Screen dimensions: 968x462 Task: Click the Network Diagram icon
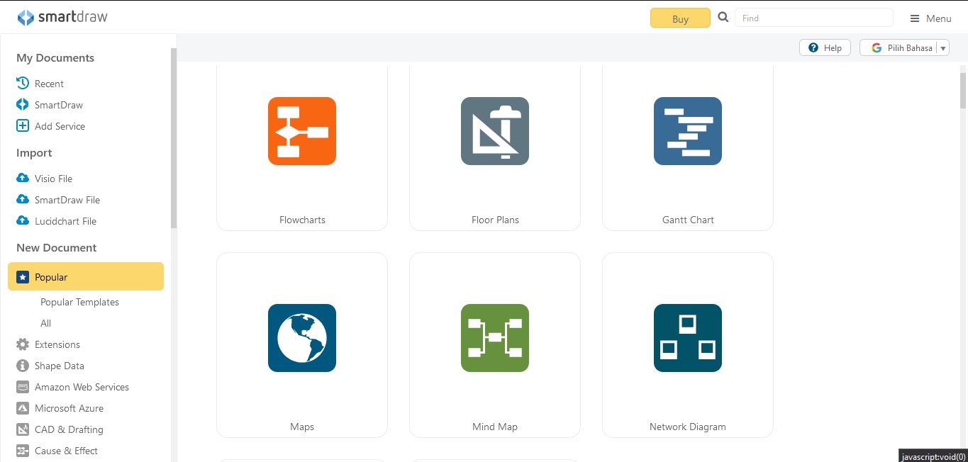tap(688, 338)
